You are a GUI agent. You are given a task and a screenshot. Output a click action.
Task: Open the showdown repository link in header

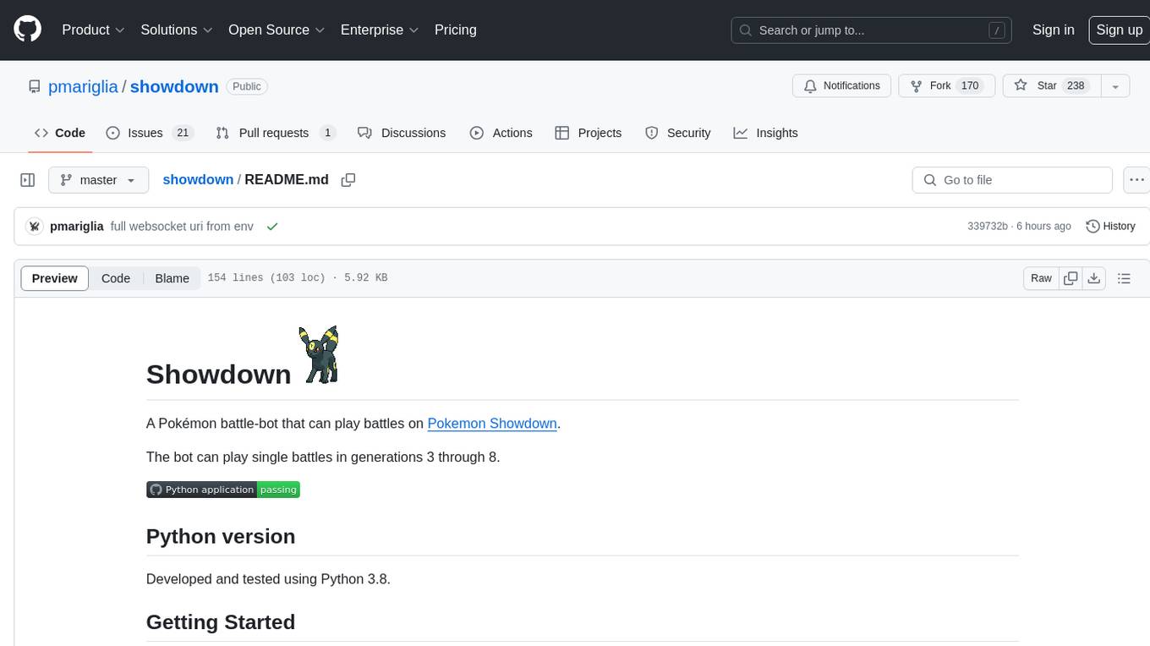click(174, 86)
